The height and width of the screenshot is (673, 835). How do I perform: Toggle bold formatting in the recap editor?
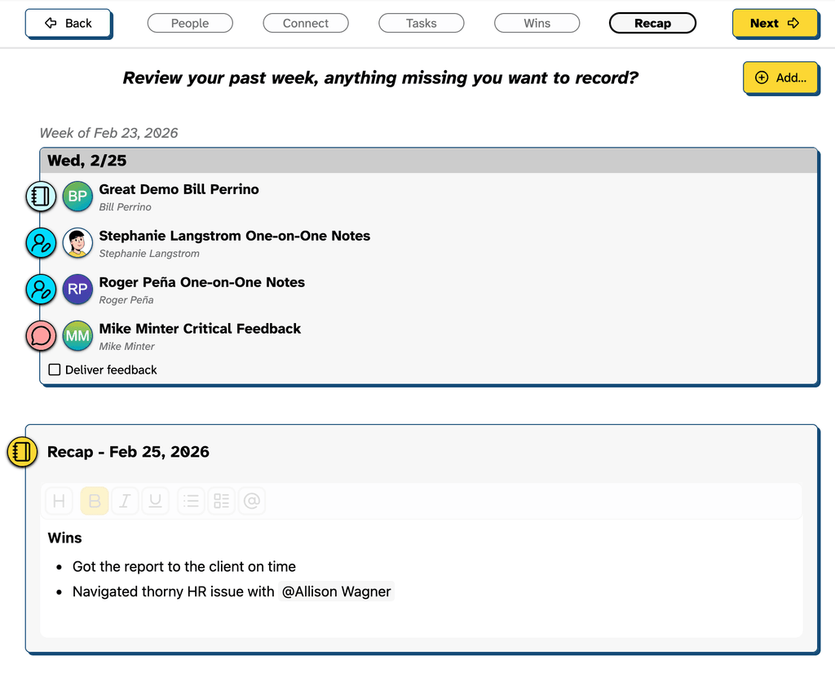[95, 501]
